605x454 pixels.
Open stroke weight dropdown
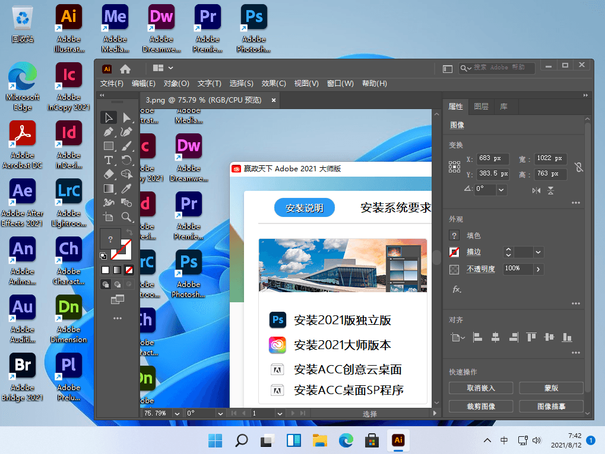point(538,252)
